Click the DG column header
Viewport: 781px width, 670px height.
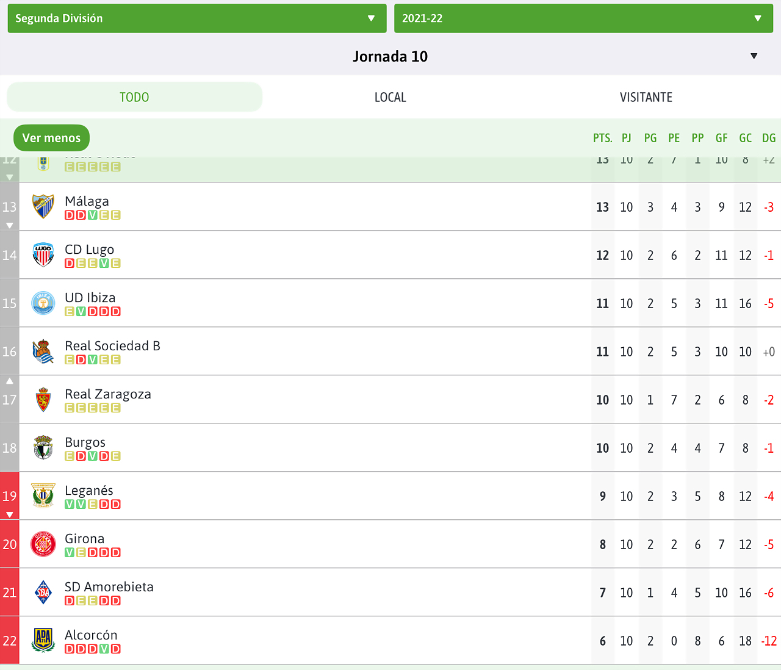click(769, 138)
